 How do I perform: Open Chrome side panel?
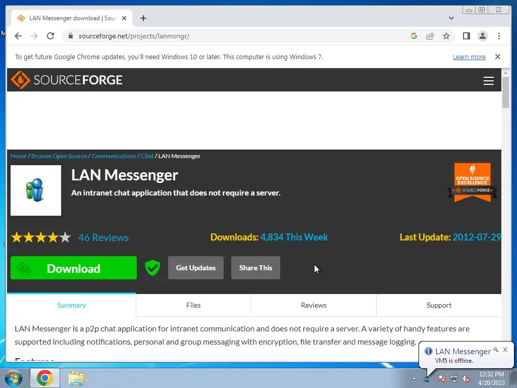click(466, 36)
